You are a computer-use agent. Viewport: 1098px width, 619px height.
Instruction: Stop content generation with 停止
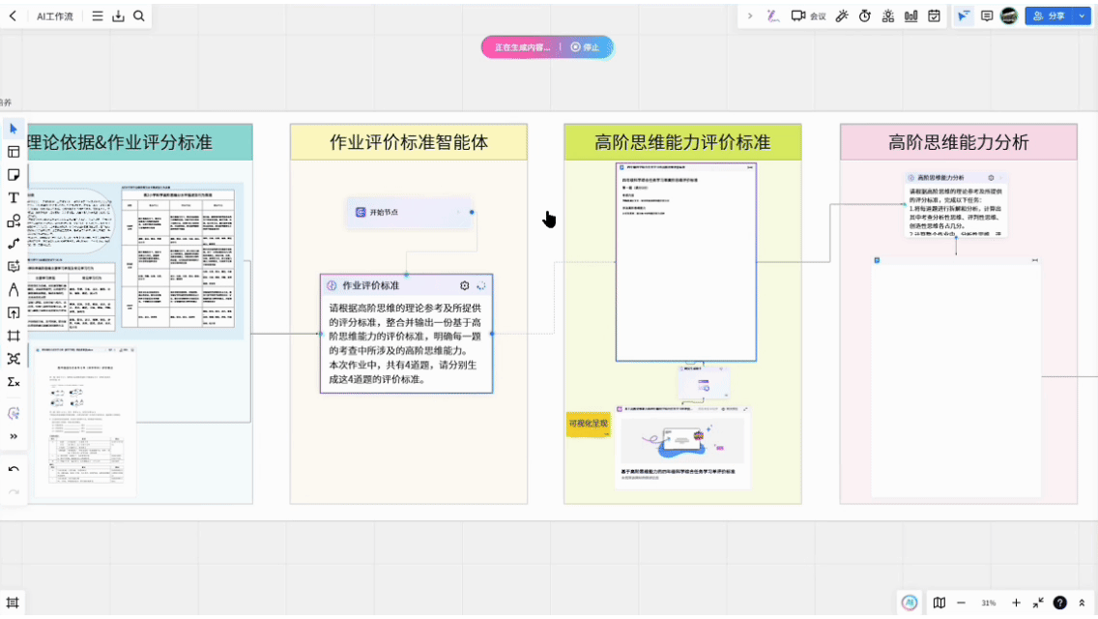click(586, 47)
